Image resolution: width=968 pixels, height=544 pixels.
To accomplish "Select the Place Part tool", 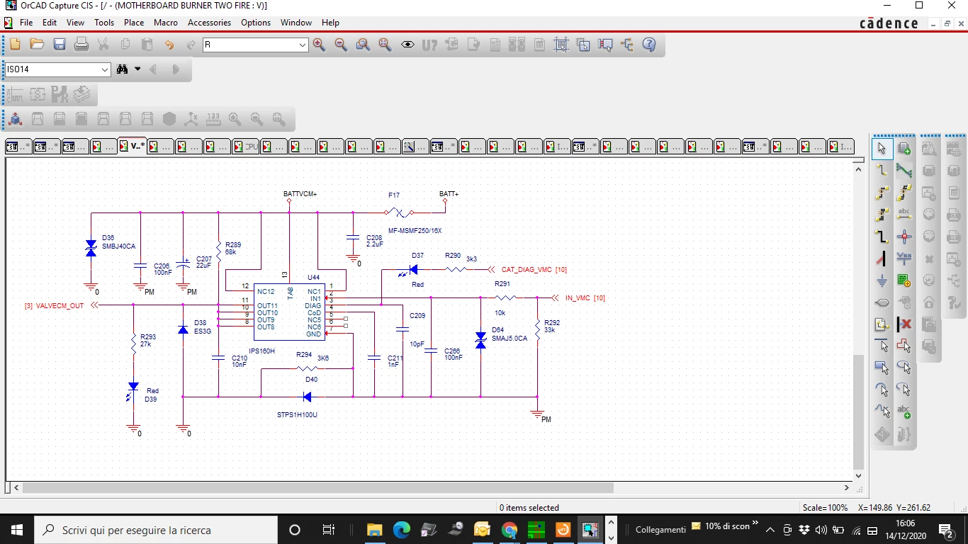I will 904,149.
